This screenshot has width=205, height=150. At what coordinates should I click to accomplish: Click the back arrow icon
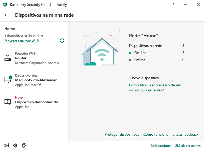click(7, 15)
